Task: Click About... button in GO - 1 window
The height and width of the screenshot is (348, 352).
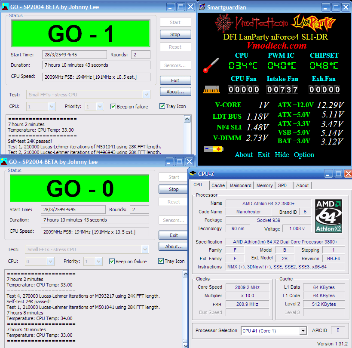Action: 175,92
